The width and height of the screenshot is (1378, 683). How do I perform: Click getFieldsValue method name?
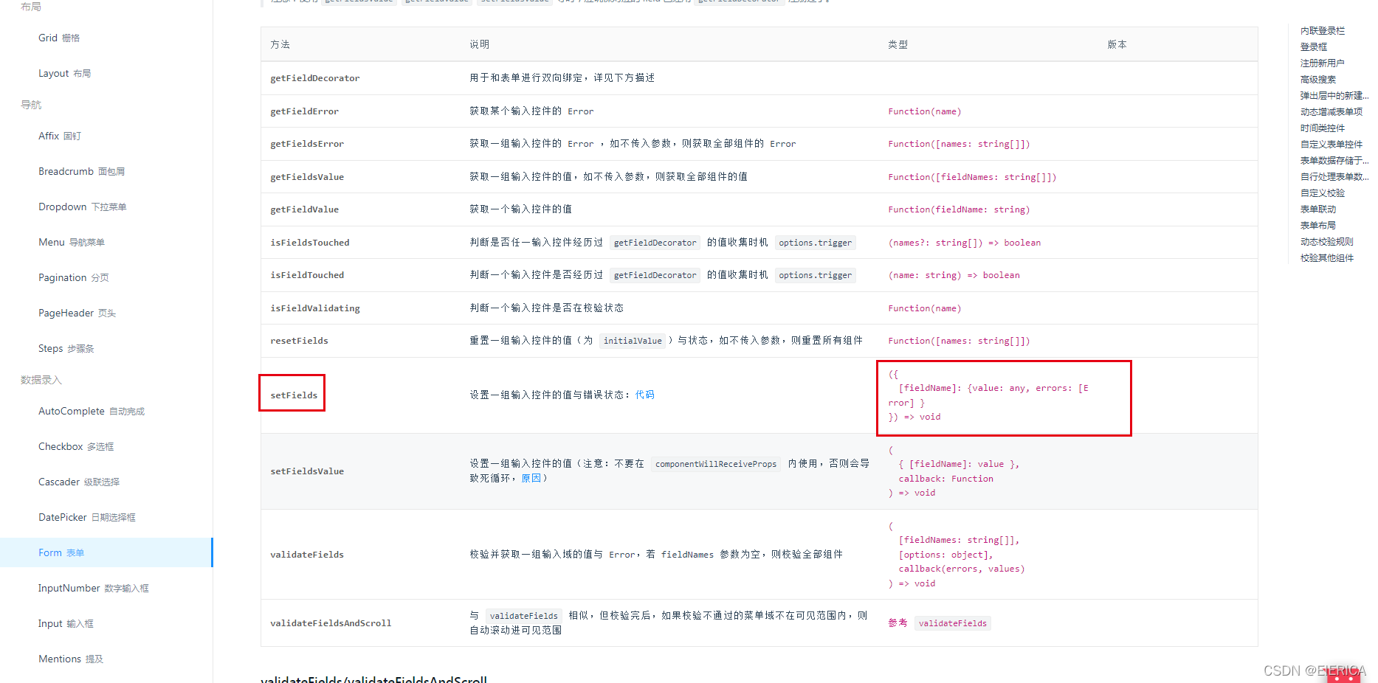(x=307, y=177)
